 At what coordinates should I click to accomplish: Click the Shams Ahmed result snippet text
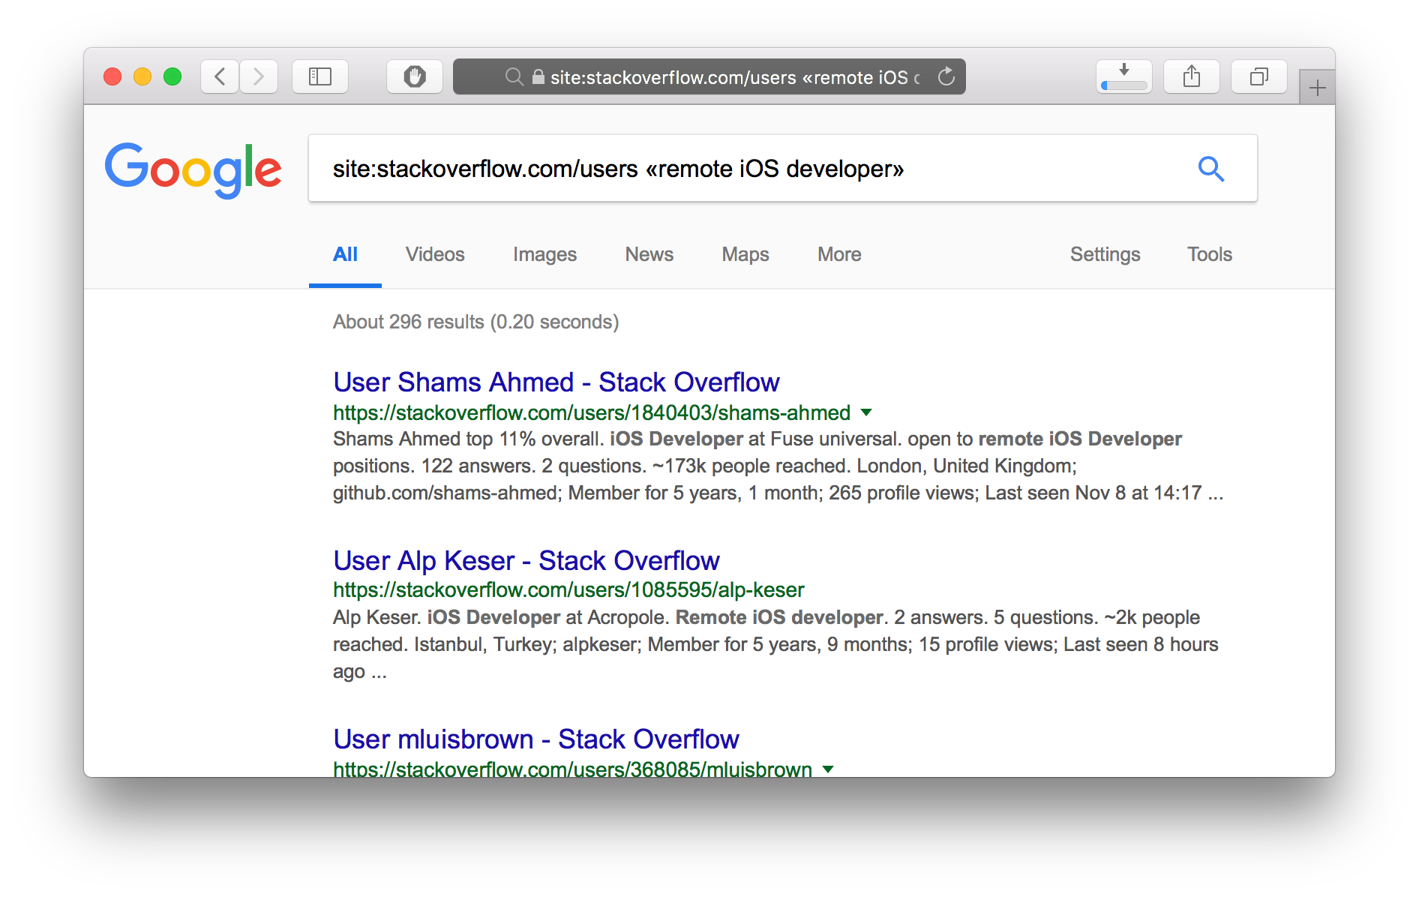point(778,466)
